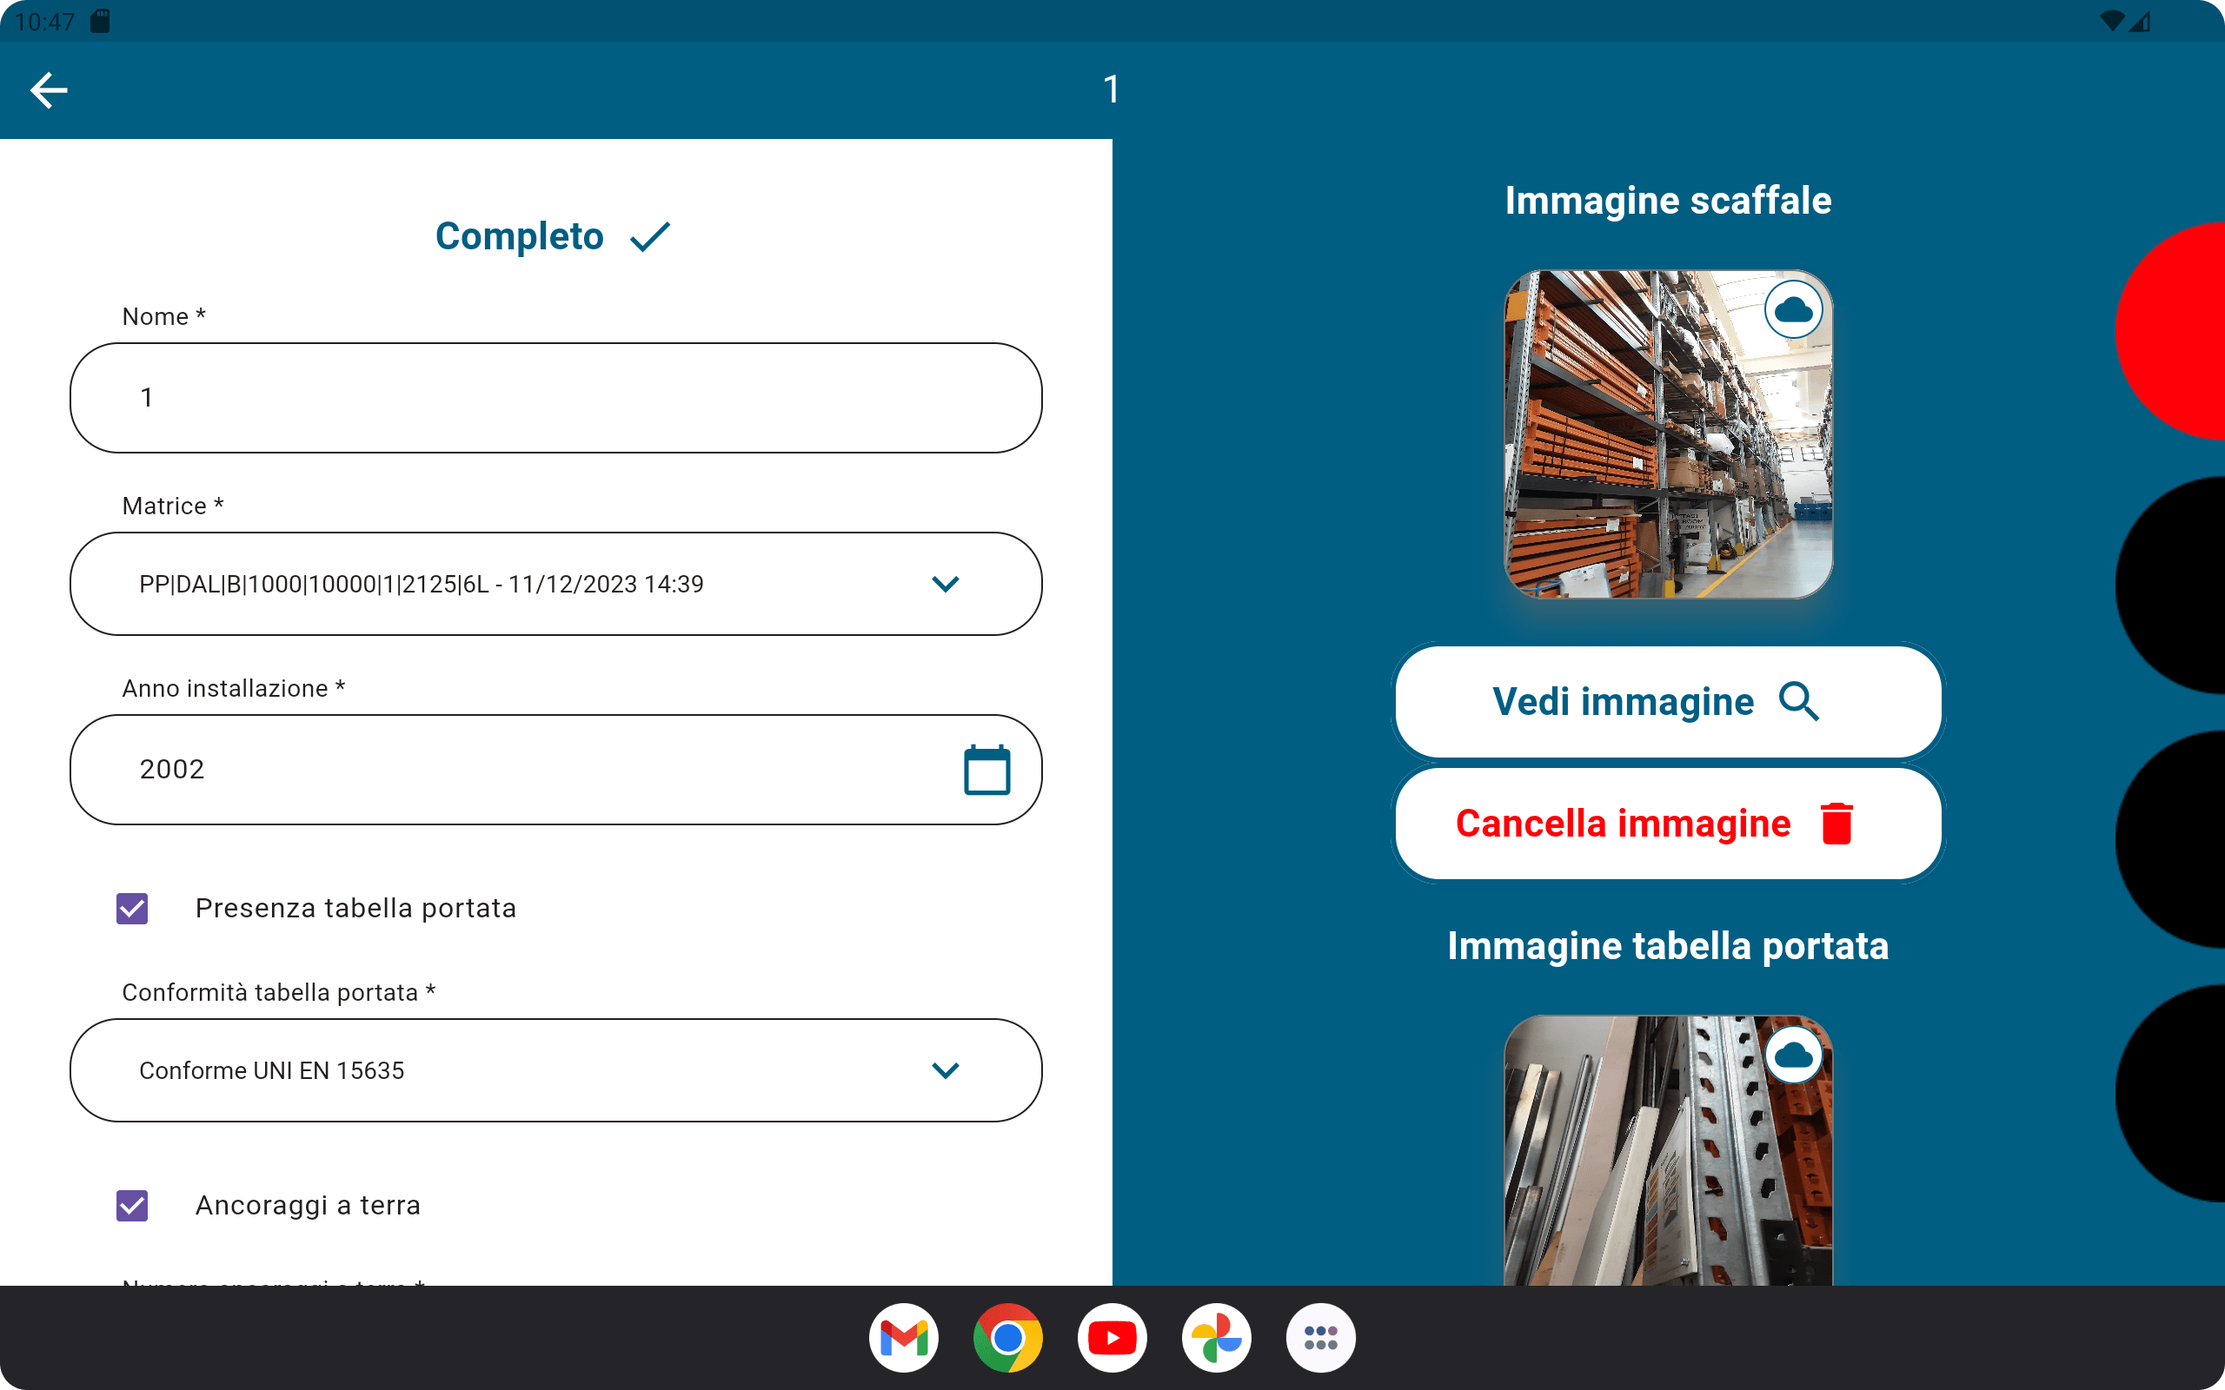Focus the Nome input field

pos(556,398)
